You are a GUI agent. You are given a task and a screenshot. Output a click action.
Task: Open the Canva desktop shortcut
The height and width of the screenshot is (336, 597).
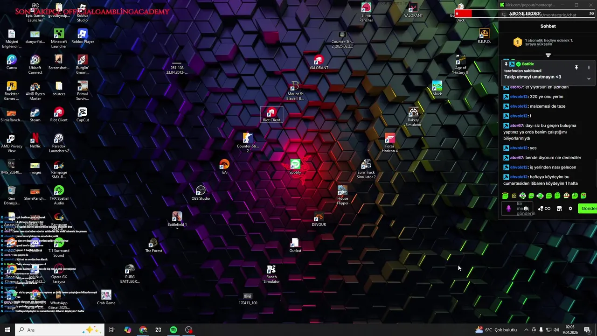click(x=12, y=63)
